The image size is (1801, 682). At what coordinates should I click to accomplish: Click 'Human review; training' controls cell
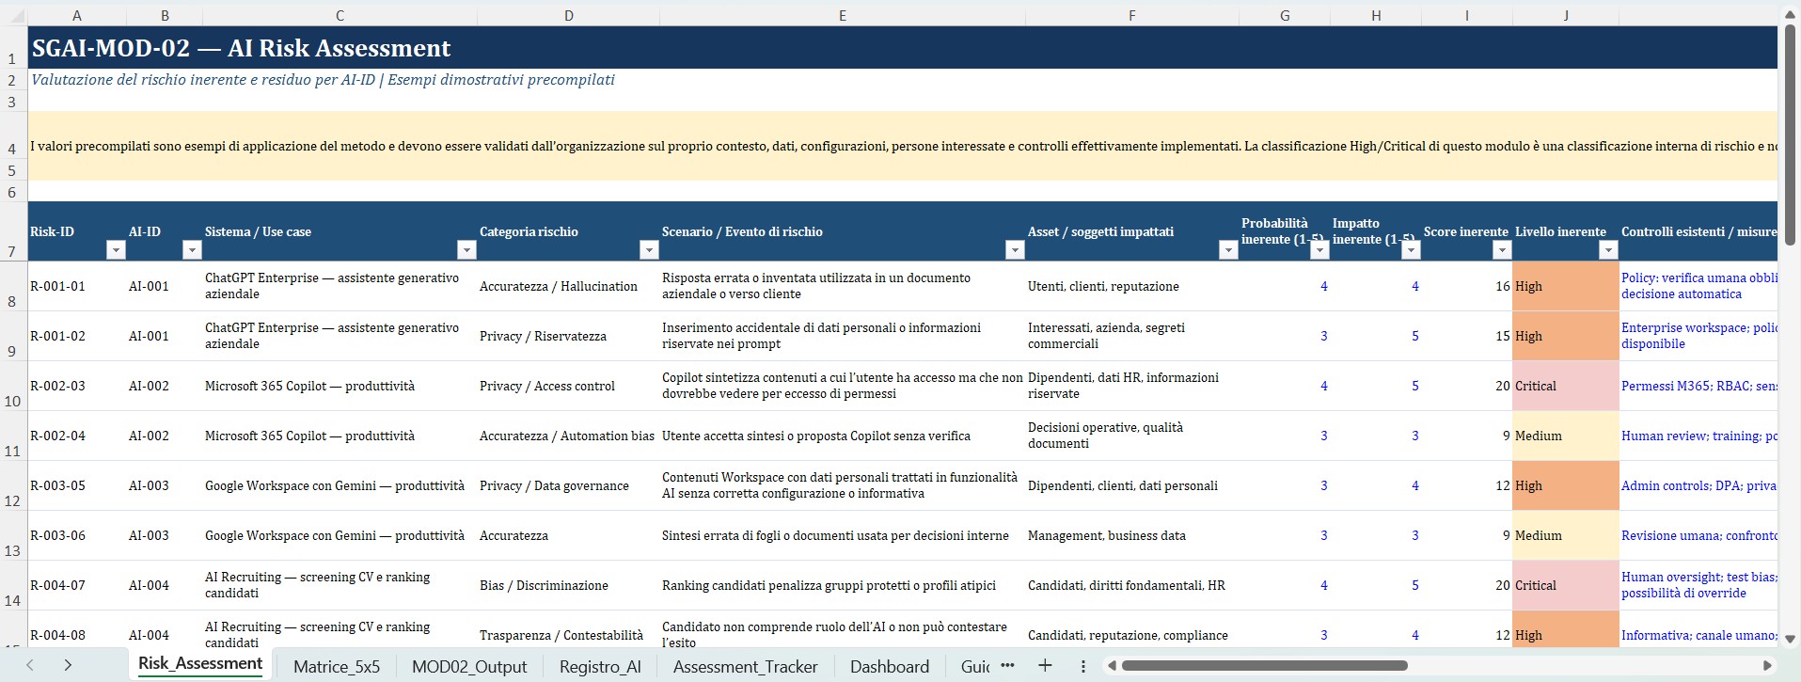coord(1698,436)
